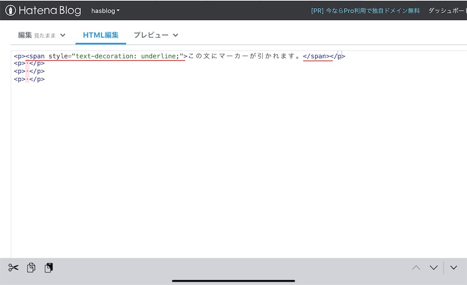Viewport: 467px width, 285px height.
Task: Open the hasblog blog selector dropdown
Action: click(105, 10)
